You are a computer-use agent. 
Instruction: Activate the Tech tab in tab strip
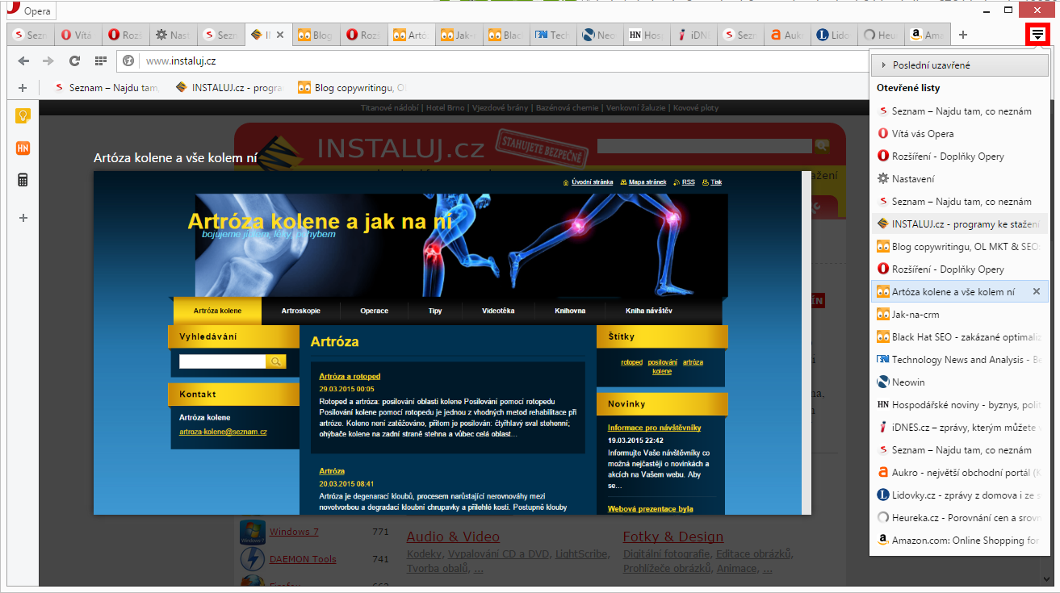click(x=553, y=35)
